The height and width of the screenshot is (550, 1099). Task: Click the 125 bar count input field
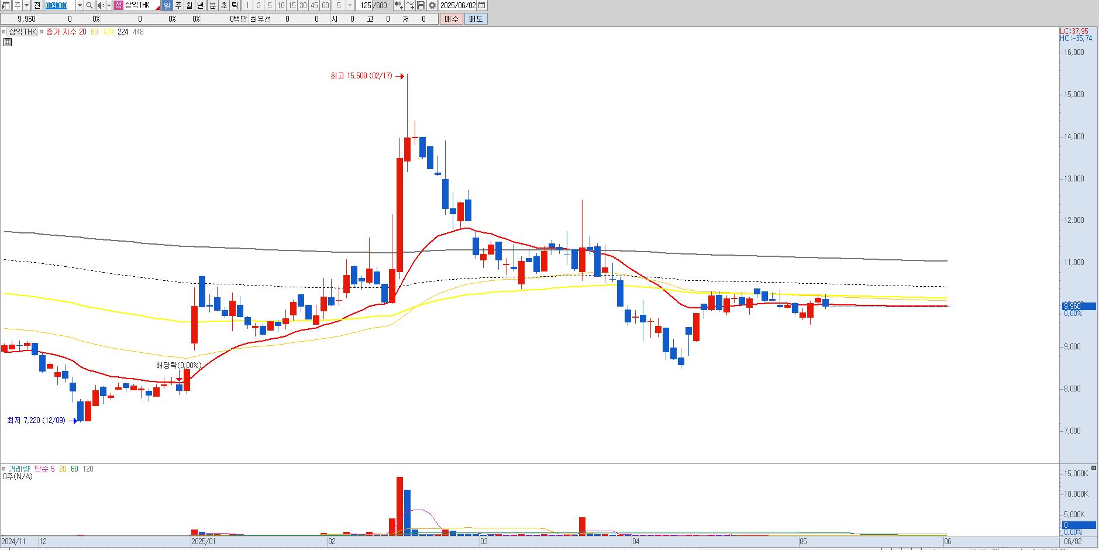(x=364, y=5)
